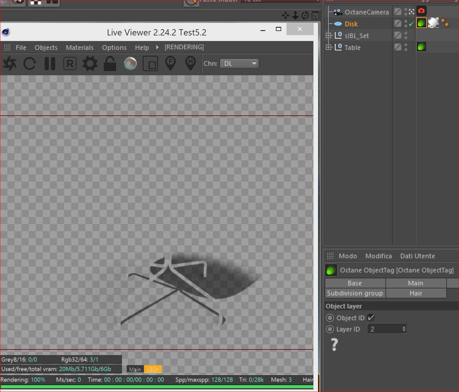This screenshot has width=459, height=392.
Task: Click the Table layer square
Action: (398, 47)
